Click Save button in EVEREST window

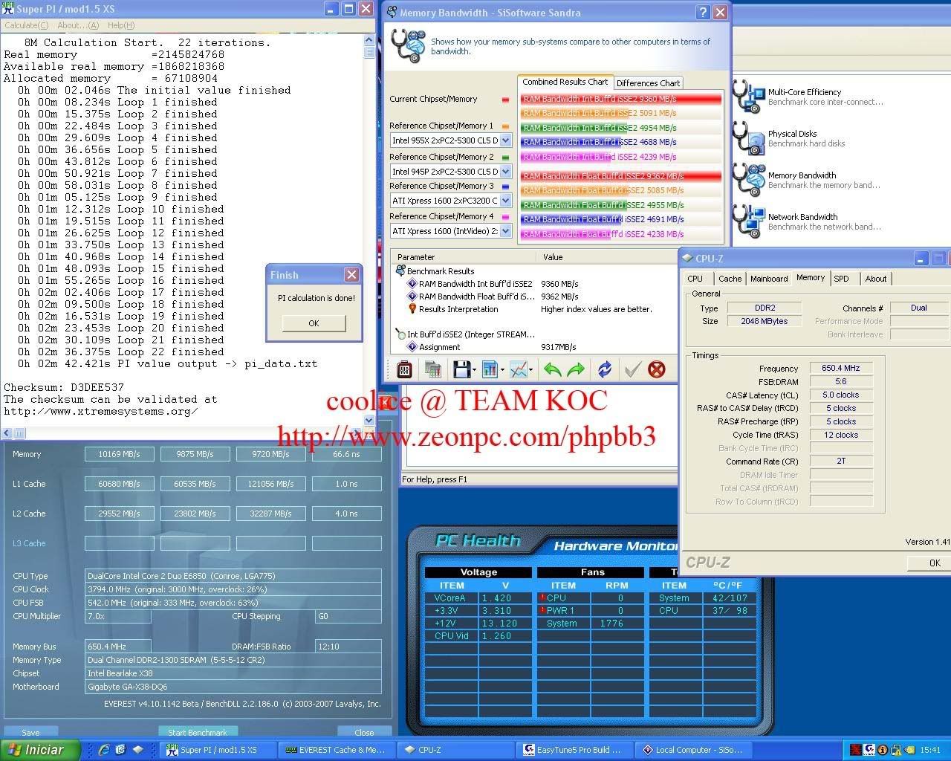(x=30, y=732)
